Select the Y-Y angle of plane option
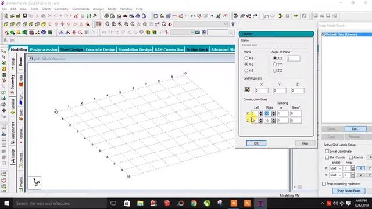 [x=275, y=64]
